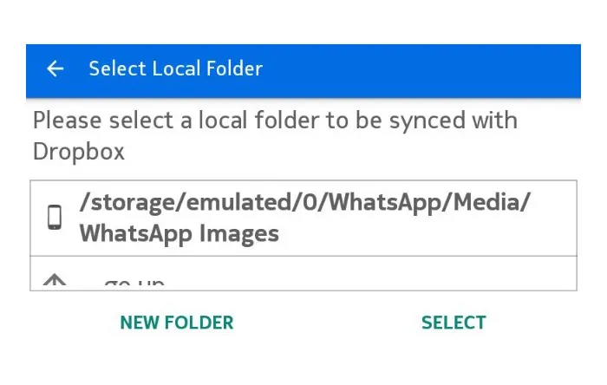This screenshot has height=385, width=607.
Task: Click the empty right side of blue header
Action: pyautogui.click(x=434, y=69)
